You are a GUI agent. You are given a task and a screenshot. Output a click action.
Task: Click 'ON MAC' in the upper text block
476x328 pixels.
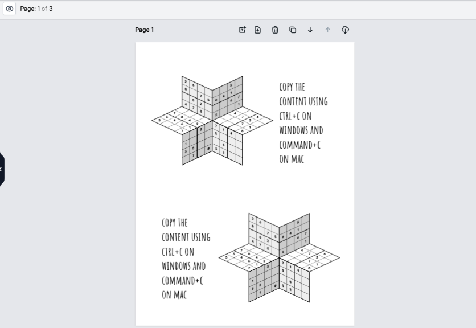292,159
